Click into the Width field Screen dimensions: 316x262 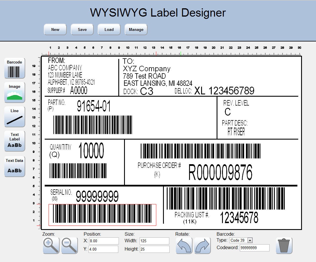click(x=155, y=241)
